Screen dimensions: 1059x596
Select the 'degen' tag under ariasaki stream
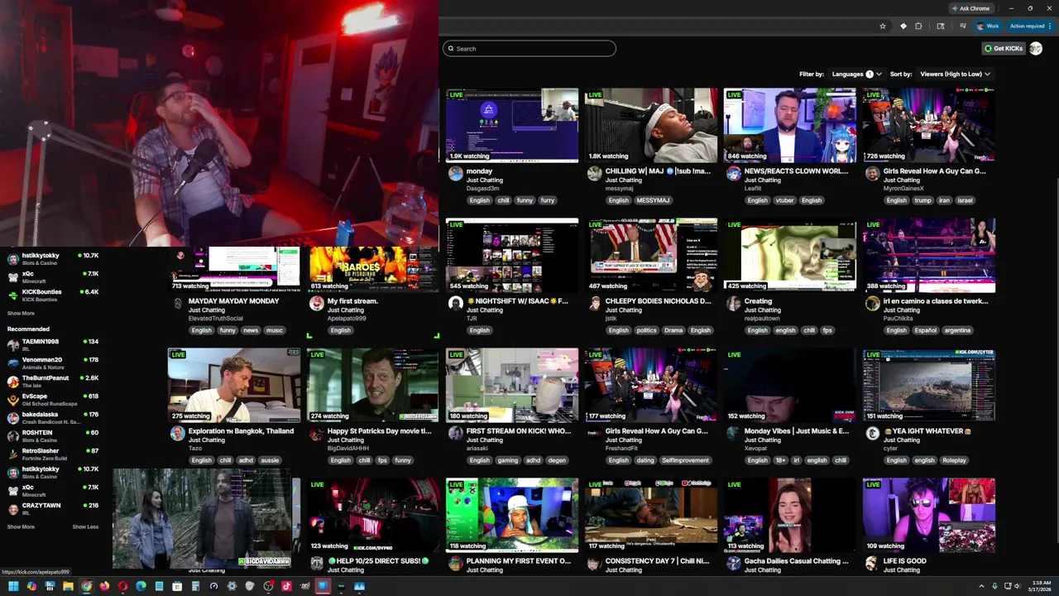557,460
